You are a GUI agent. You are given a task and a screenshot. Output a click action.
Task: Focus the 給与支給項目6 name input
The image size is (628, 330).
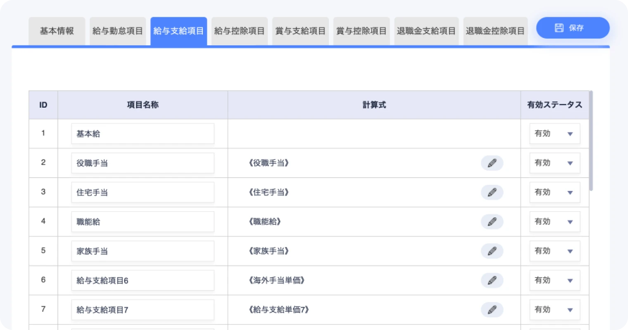pyautogui.click(x=143, y=280)
